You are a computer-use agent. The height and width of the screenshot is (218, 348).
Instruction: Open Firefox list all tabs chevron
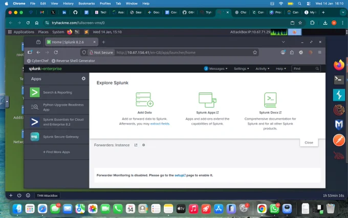[x=284, y=42]
